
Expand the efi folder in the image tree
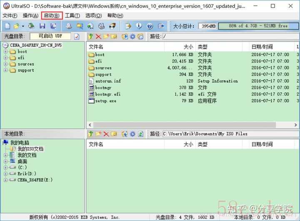pos(5,58)
